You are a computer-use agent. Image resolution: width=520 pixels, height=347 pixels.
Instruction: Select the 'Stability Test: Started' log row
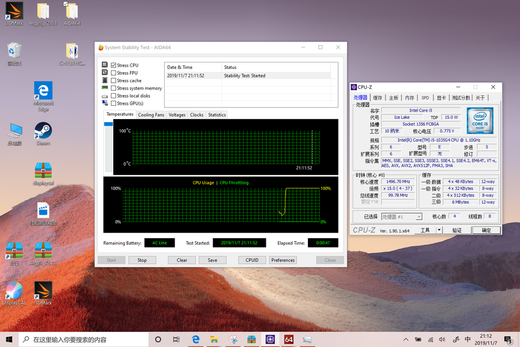point(247,76)
